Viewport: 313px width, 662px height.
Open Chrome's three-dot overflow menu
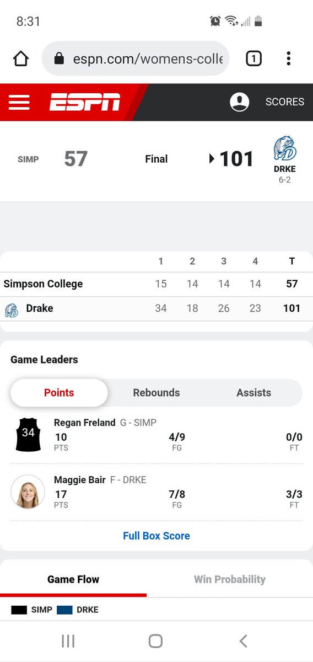(289, 58)
